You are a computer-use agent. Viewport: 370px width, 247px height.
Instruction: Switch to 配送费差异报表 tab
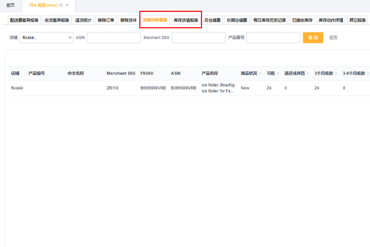(x=24, y=20)
